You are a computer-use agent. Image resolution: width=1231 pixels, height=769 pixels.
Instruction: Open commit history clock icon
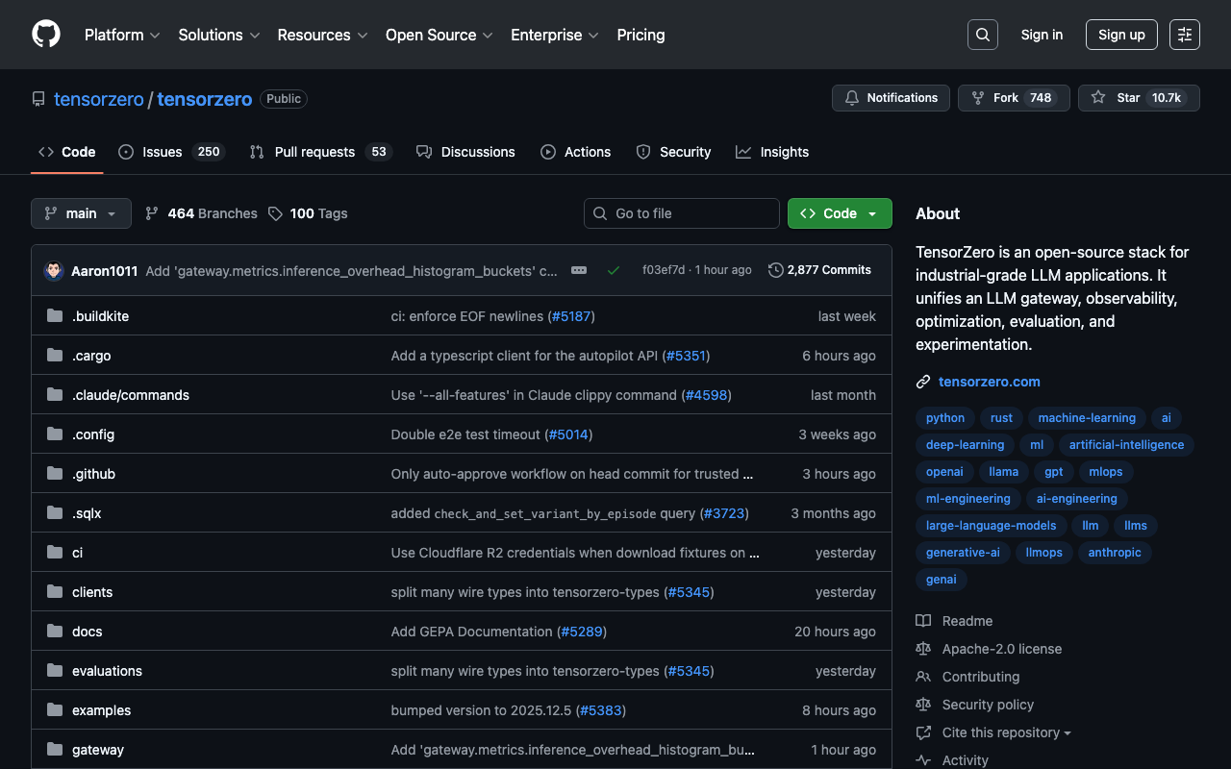[776, 270]
